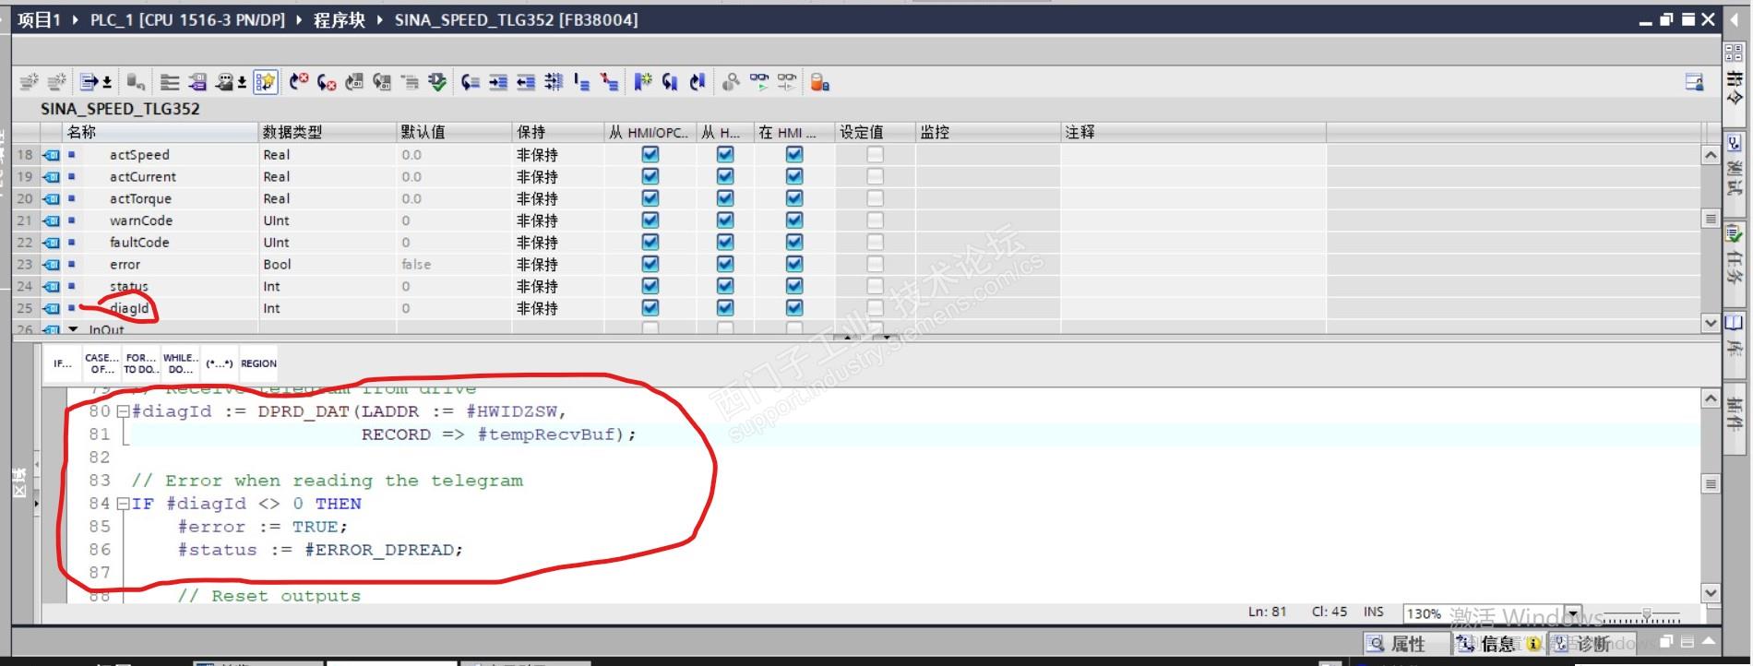Screen dimensions: 1753x666
Task: Click the remove comment icon with red X
Action: coord(610,83)
